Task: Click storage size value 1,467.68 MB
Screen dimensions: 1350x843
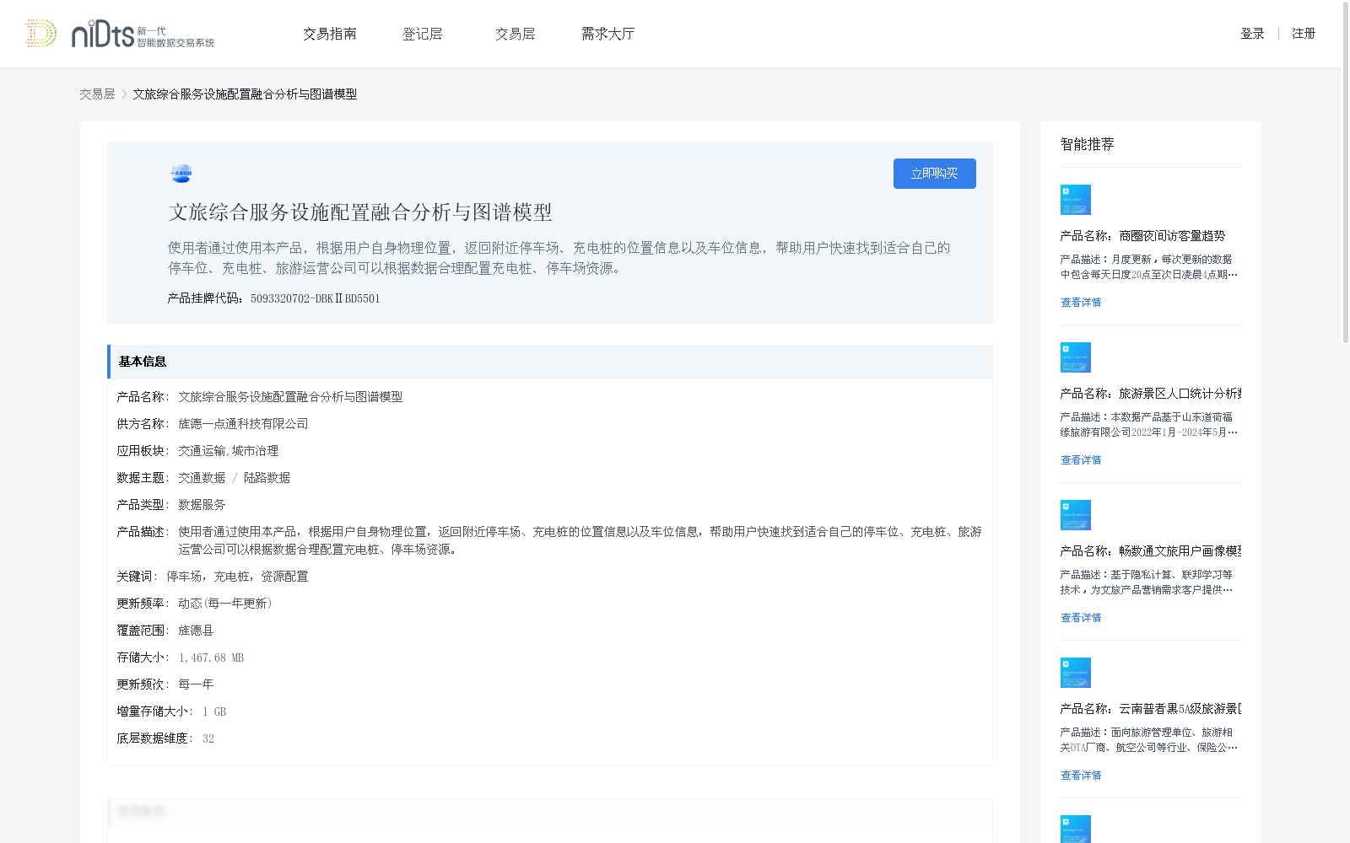Action: [x=211, y=658]
